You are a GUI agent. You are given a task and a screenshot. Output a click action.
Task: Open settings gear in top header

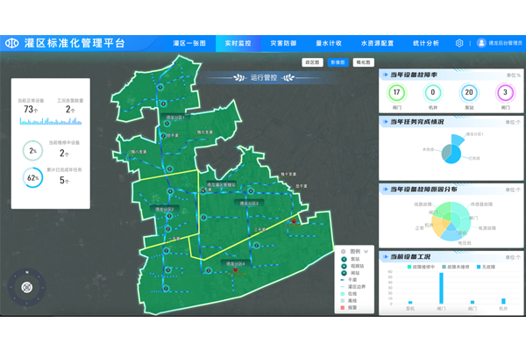[459, 43]
